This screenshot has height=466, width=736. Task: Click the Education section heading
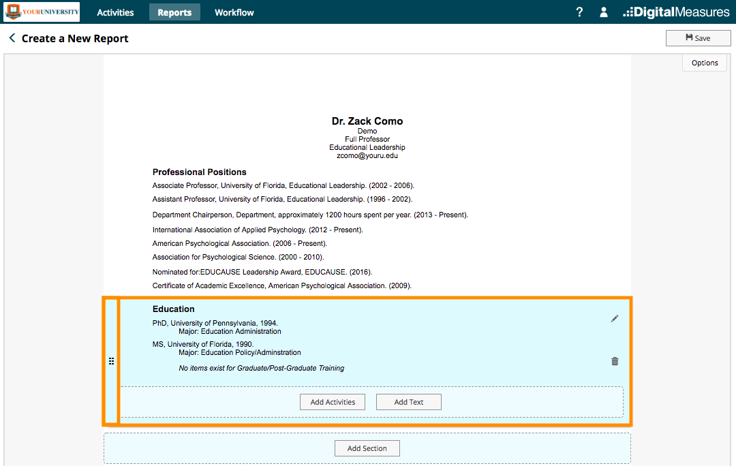(x=173, y=309)
